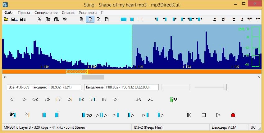Click the hatched selection region on the orange overview bar

(77, 72)
